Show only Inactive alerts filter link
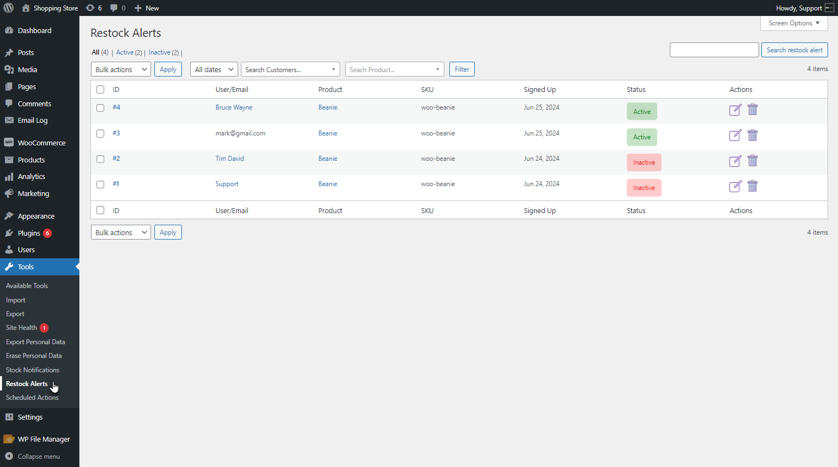Viewport: 838px width, 467px height. (x=159, y=52)
